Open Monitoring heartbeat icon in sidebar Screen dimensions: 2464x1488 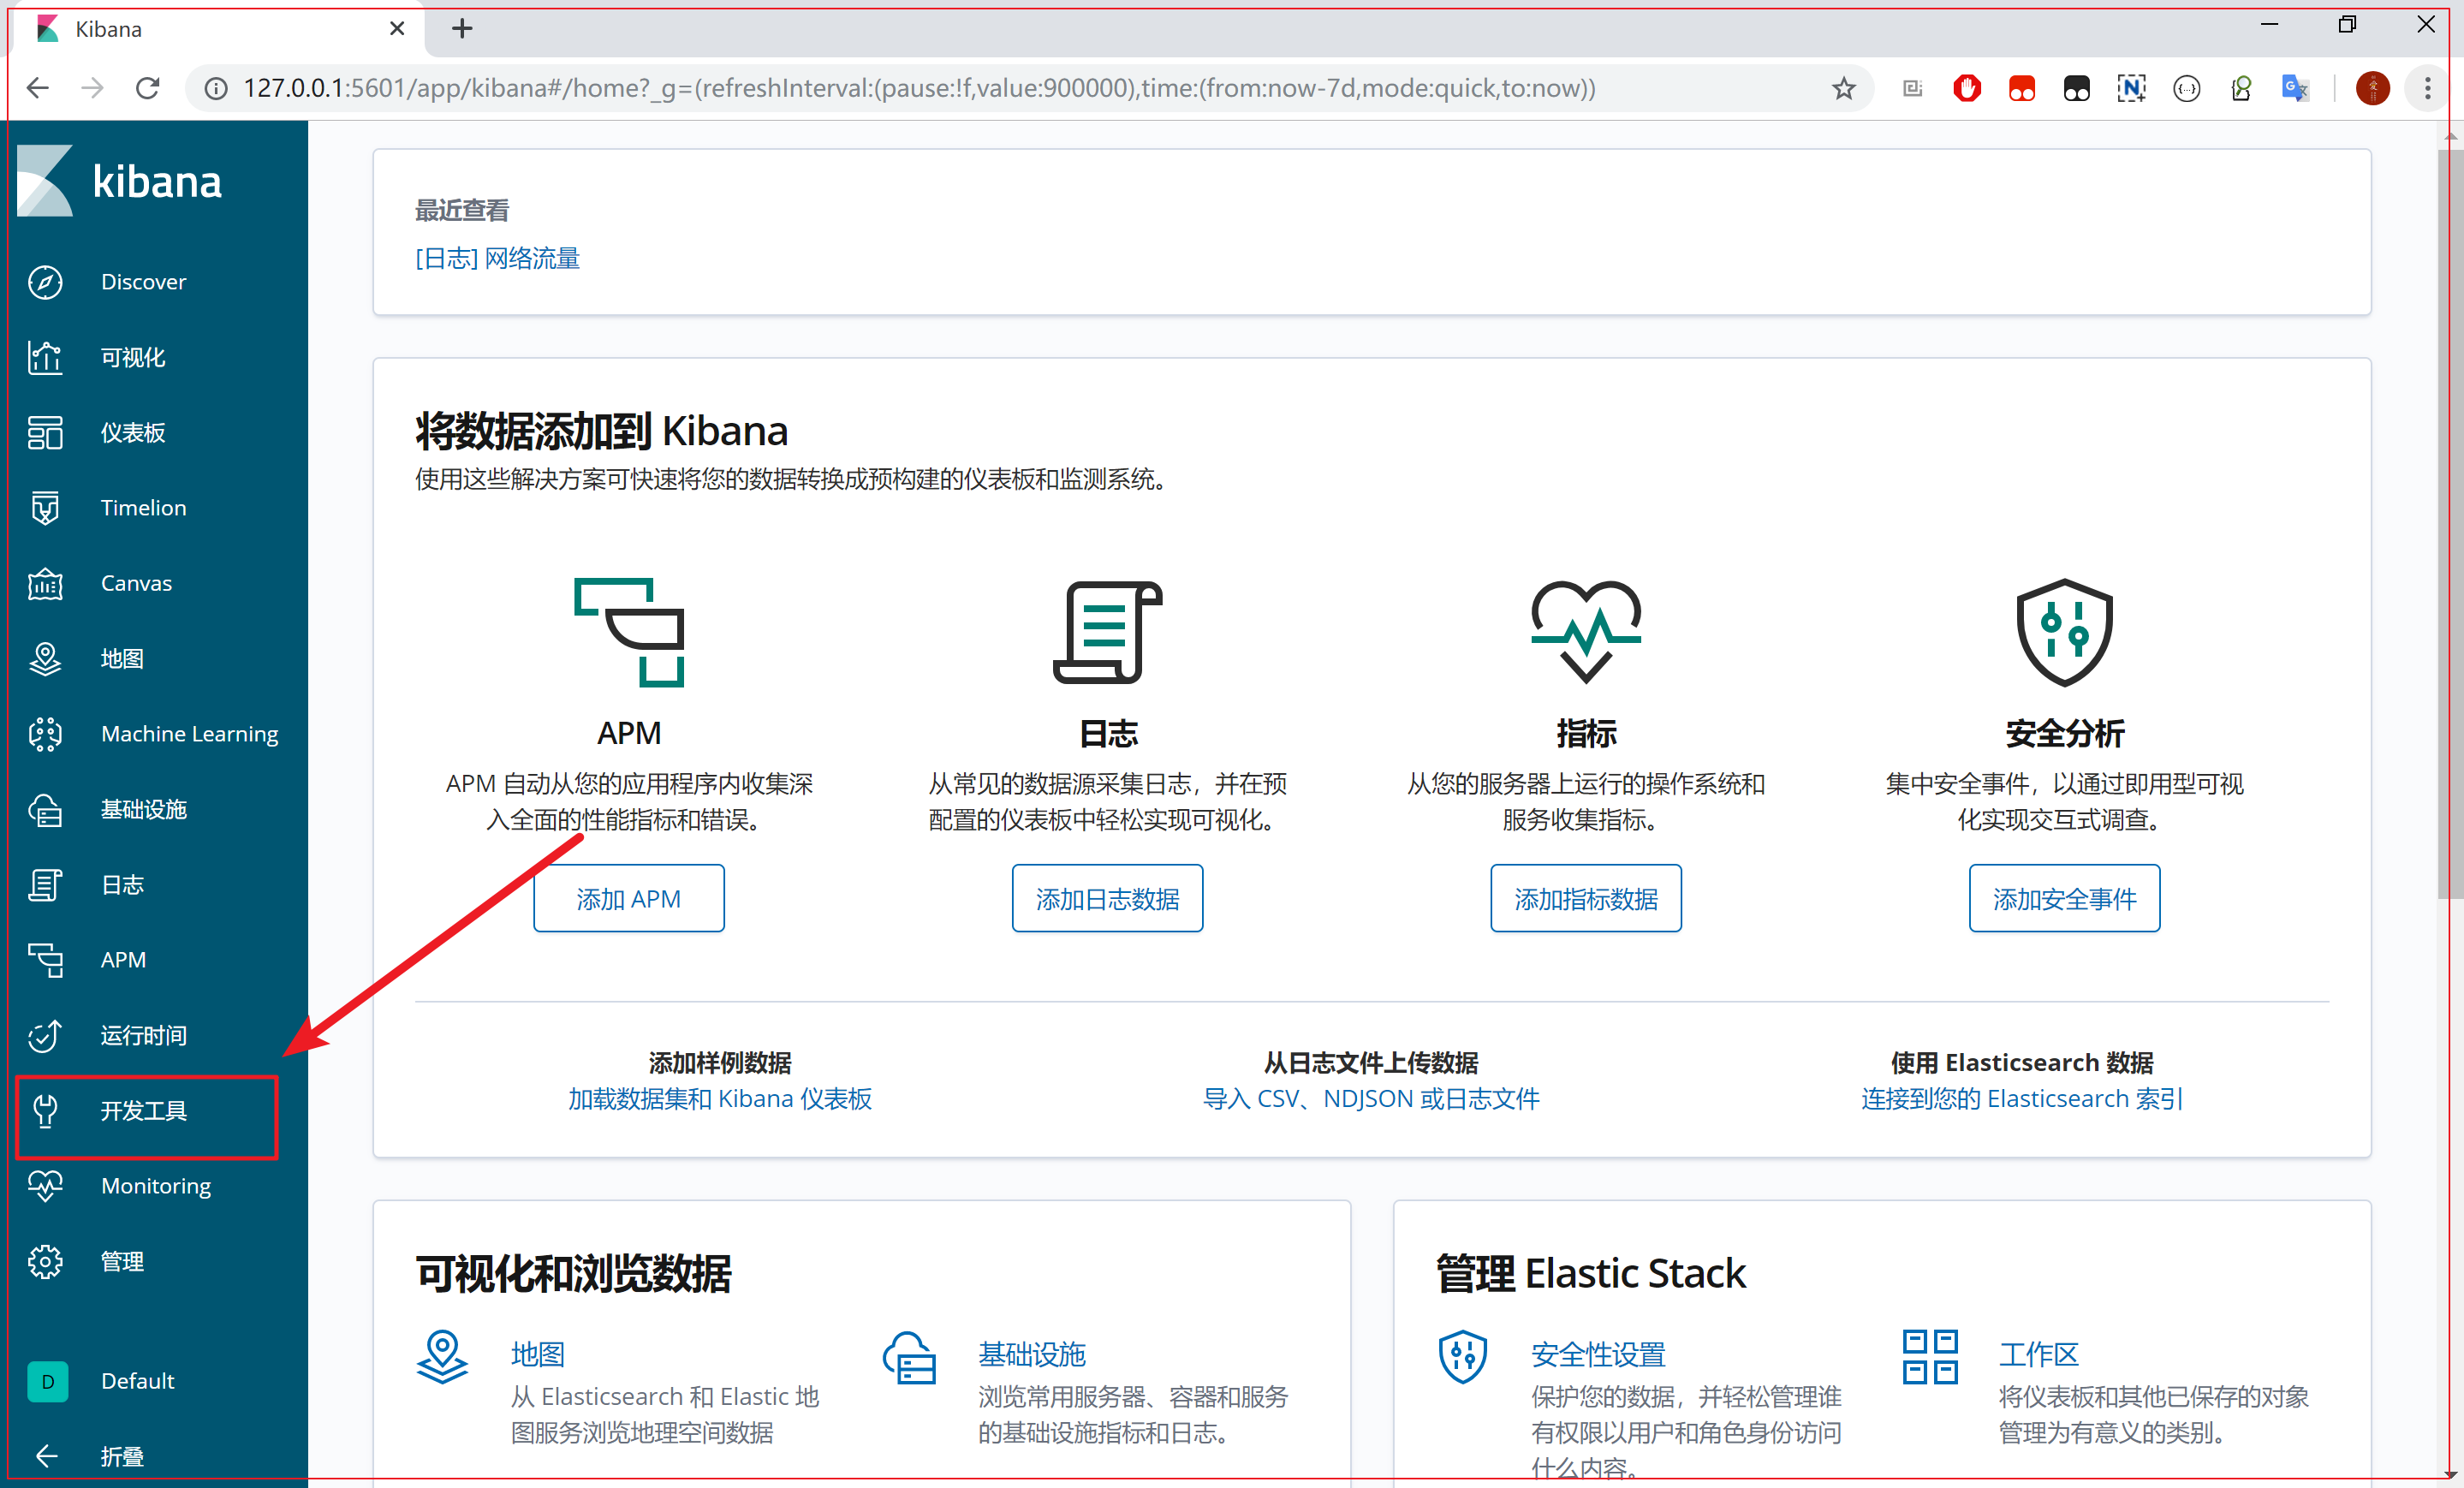tap(45, 1186)
